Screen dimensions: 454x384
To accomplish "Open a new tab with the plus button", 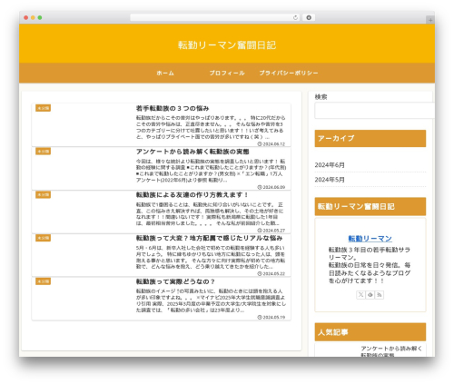I will 430,20.
